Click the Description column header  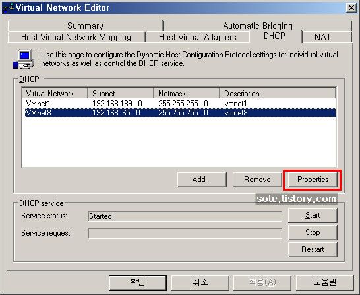(278, 94)
